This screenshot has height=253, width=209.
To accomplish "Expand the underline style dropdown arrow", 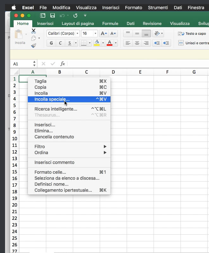I will pos(76,43).
